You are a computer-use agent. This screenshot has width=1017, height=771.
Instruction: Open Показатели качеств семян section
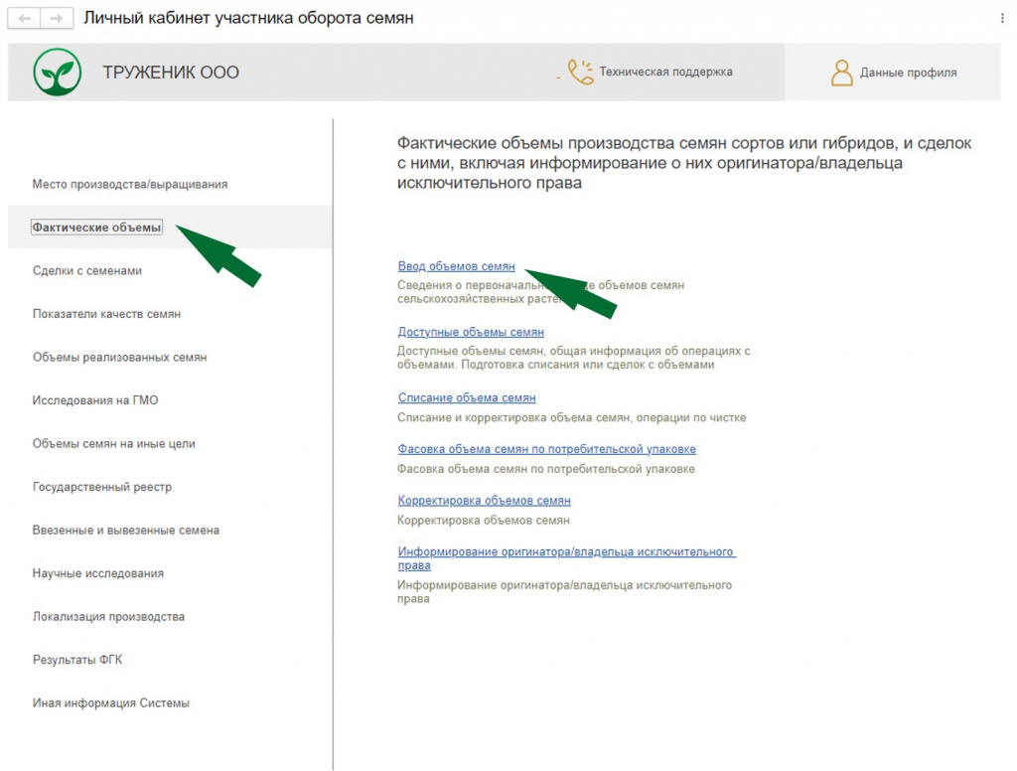coord(106,314)
